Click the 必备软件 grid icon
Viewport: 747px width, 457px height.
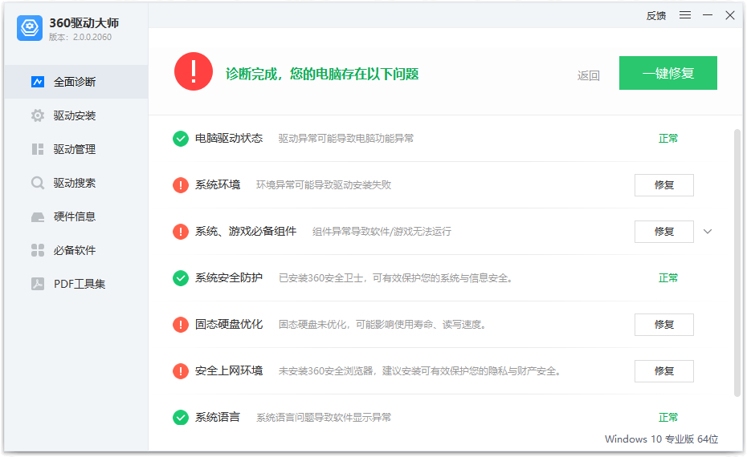(x=38, y=250)
